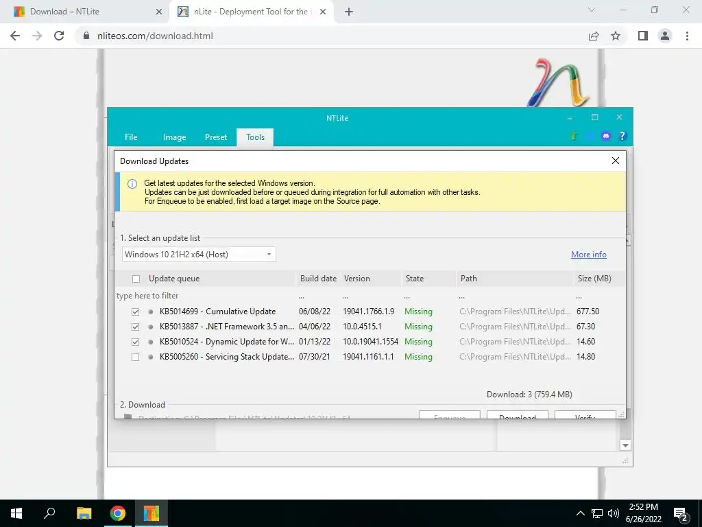Screen dimensions: 702x527
Task: Open the Chrome profile avatar
Action: [665, 36]
